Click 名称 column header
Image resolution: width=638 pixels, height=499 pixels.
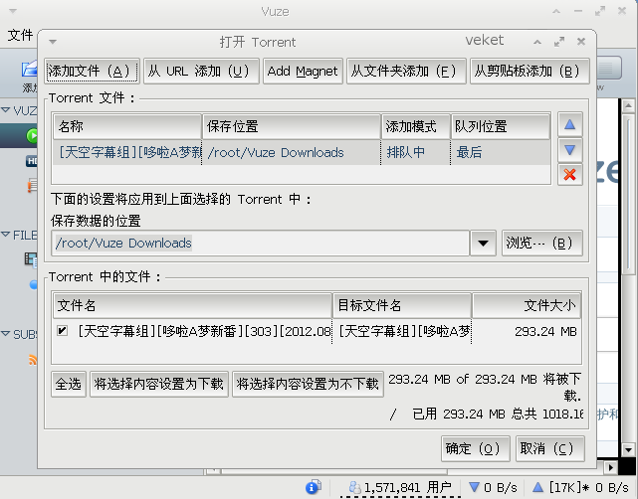click(127, 126)
